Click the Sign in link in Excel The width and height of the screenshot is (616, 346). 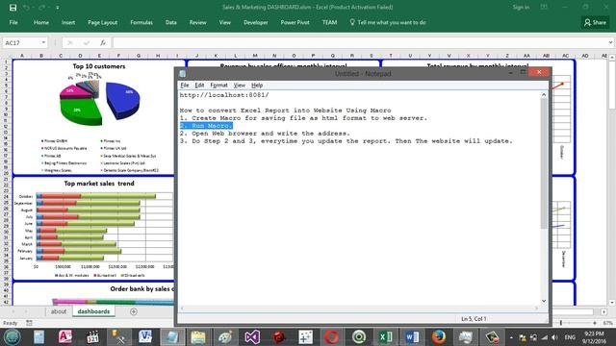click(x=521, y=7)
